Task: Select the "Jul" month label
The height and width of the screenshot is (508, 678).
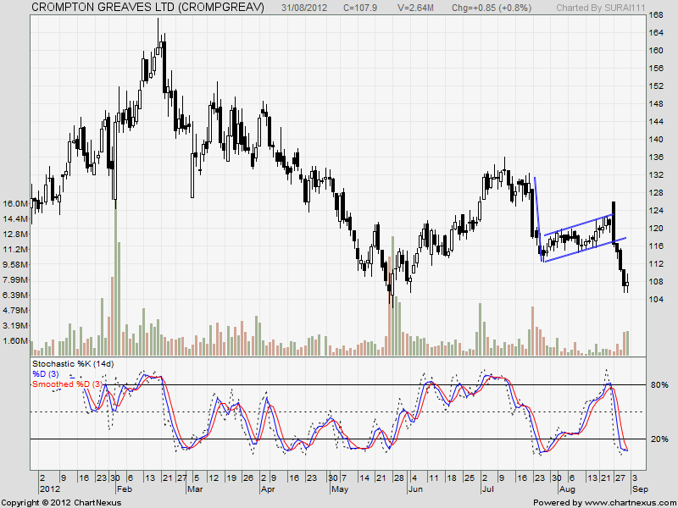Action: pos(488,489)
